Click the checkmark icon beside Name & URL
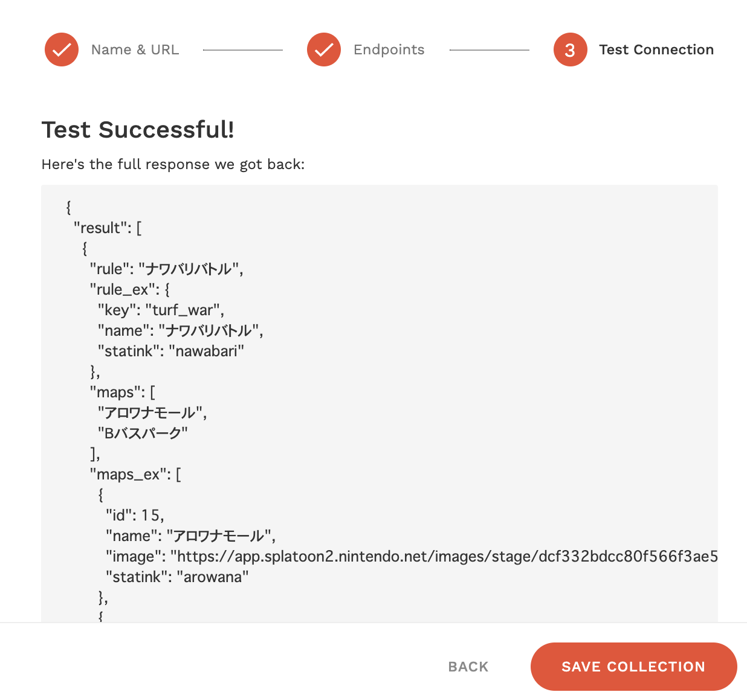Screen dimensions: 747x692 coord(62,50)
